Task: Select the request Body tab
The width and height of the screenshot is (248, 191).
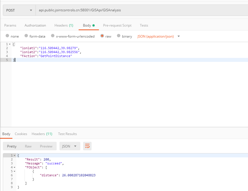Action: click(89, 25)
